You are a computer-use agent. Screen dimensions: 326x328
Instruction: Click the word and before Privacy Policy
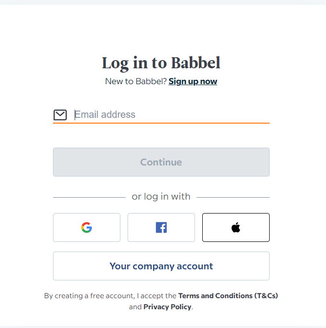click(135, 307)
